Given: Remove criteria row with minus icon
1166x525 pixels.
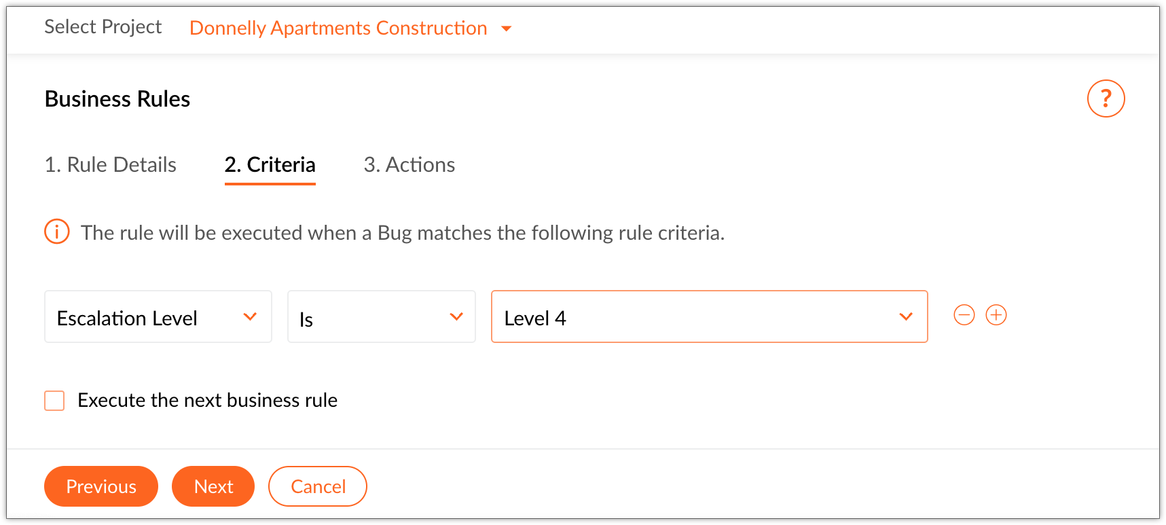Looking at the screenshot, I should click(x=964, y=315).
